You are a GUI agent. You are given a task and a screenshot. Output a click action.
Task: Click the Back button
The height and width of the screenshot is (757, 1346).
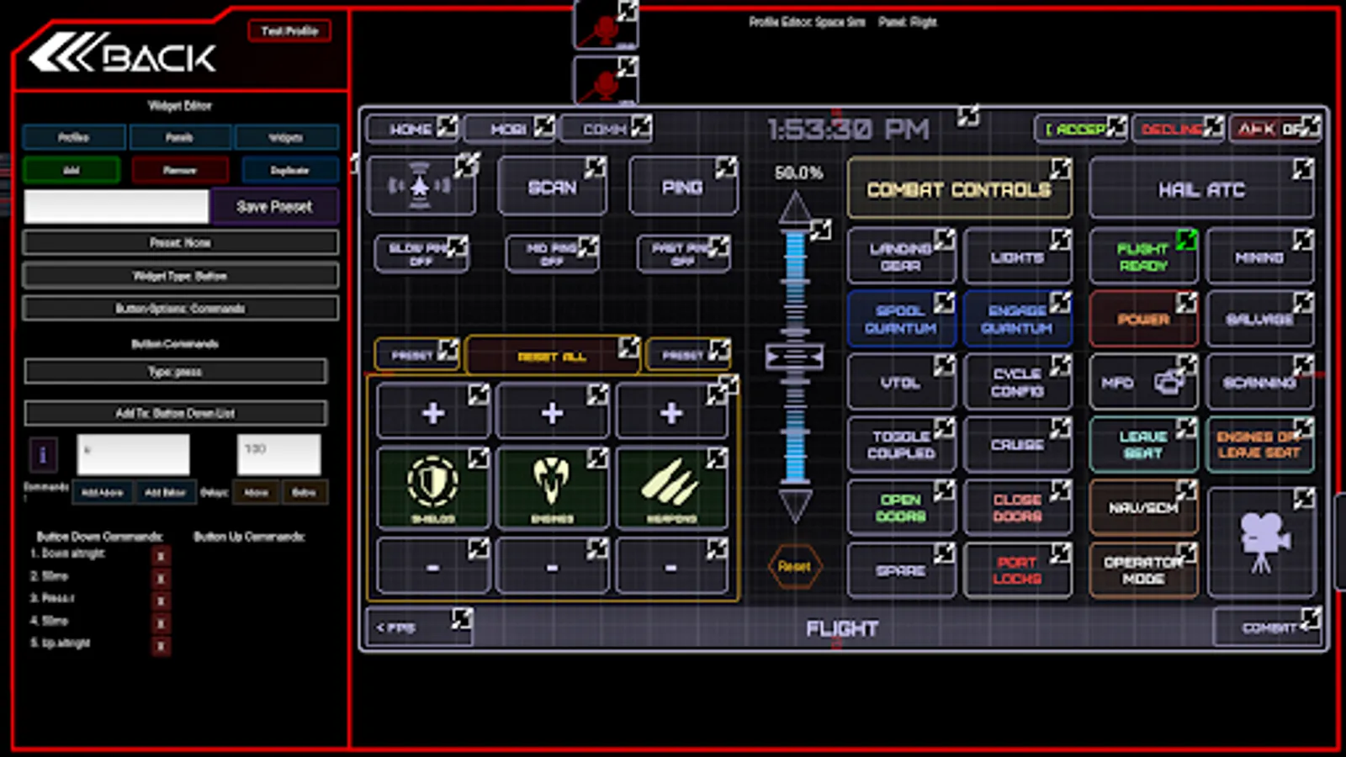[x=124, y=55]
